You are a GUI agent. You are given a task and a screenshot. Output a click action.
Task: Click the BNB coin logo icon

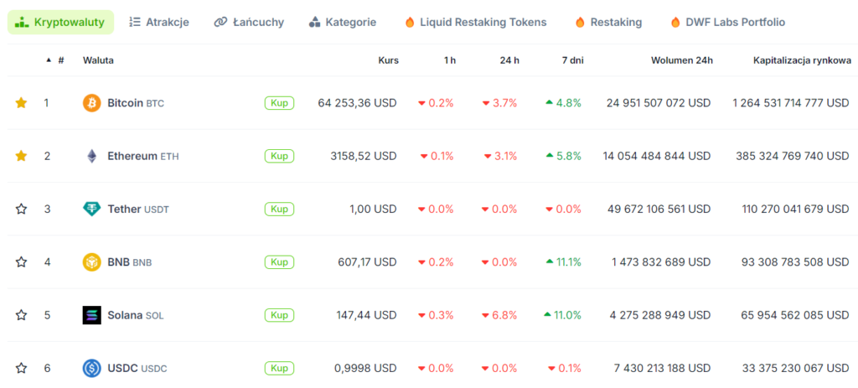click(x=91, y=262)
